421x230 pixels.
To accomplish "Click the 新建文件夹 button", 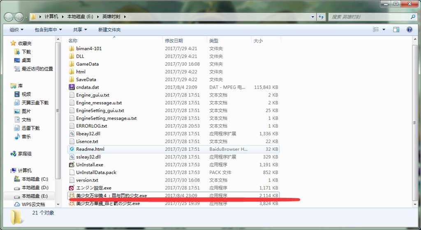I will click(x=109, y=30).
